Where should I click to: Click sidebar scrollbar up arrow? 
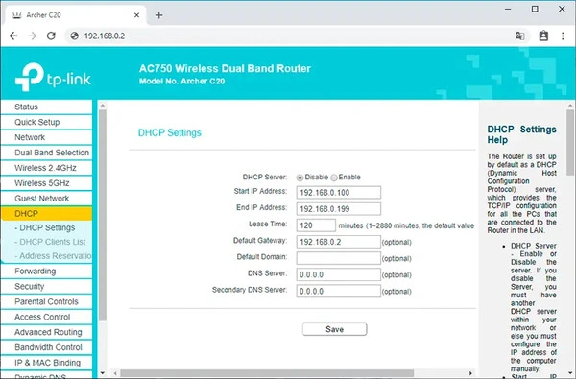(x=103, y=106)
